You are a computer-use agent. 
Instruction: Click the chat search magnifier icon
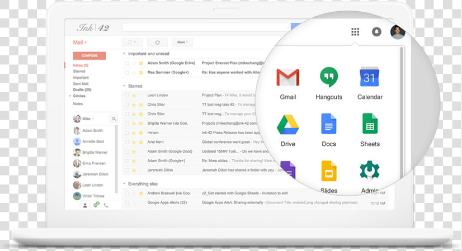(114, 119)
